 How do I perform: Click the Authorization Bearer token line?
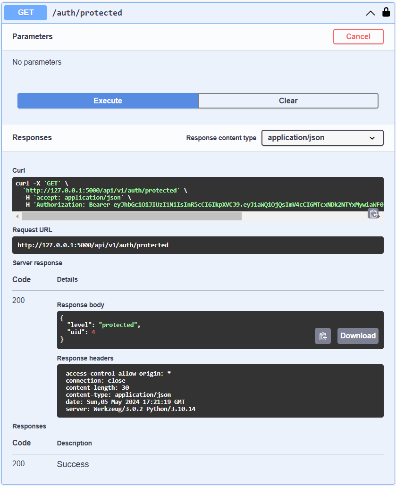pyautogui.click(x=203, y=205)
